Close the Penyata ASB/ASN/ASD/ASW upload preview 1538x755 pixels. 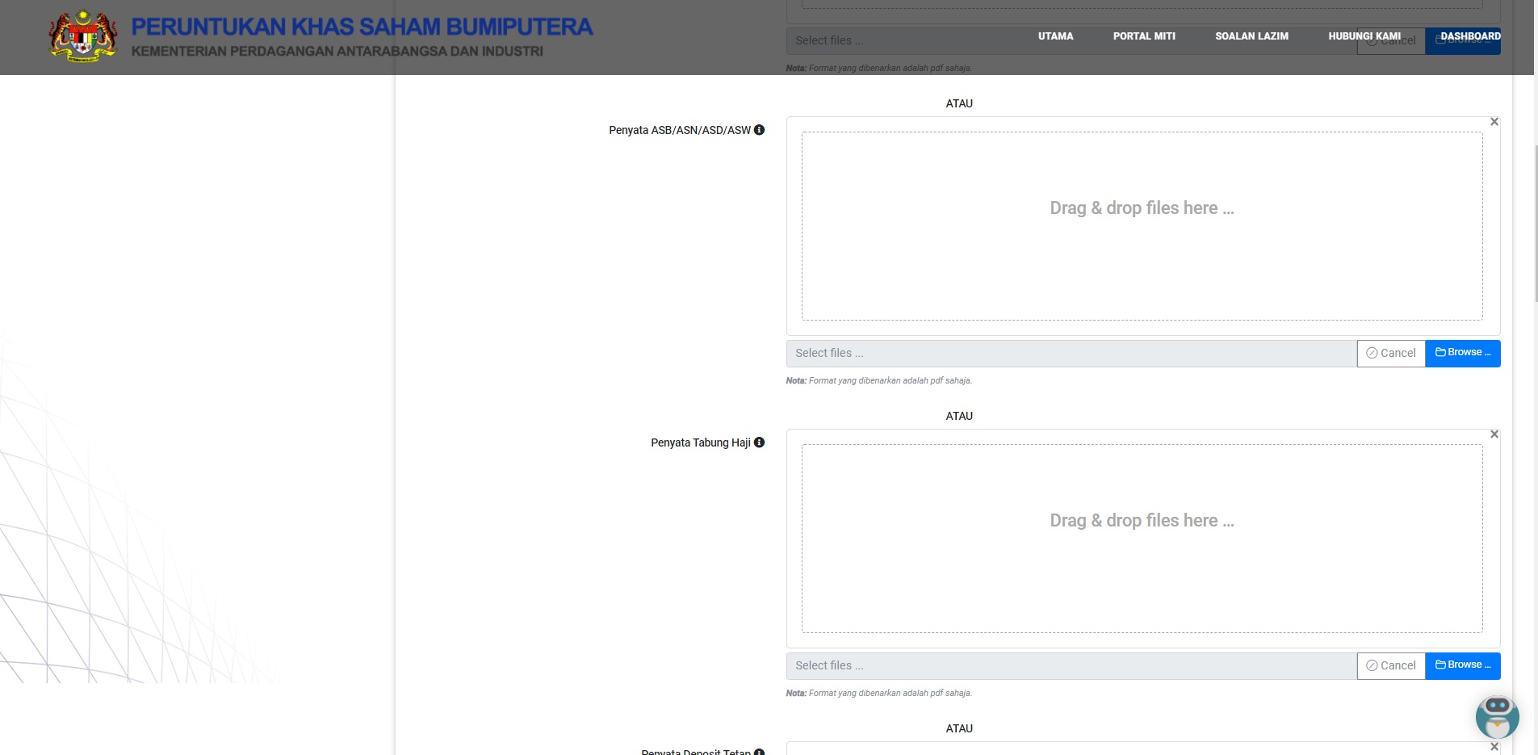point(1494,122)
